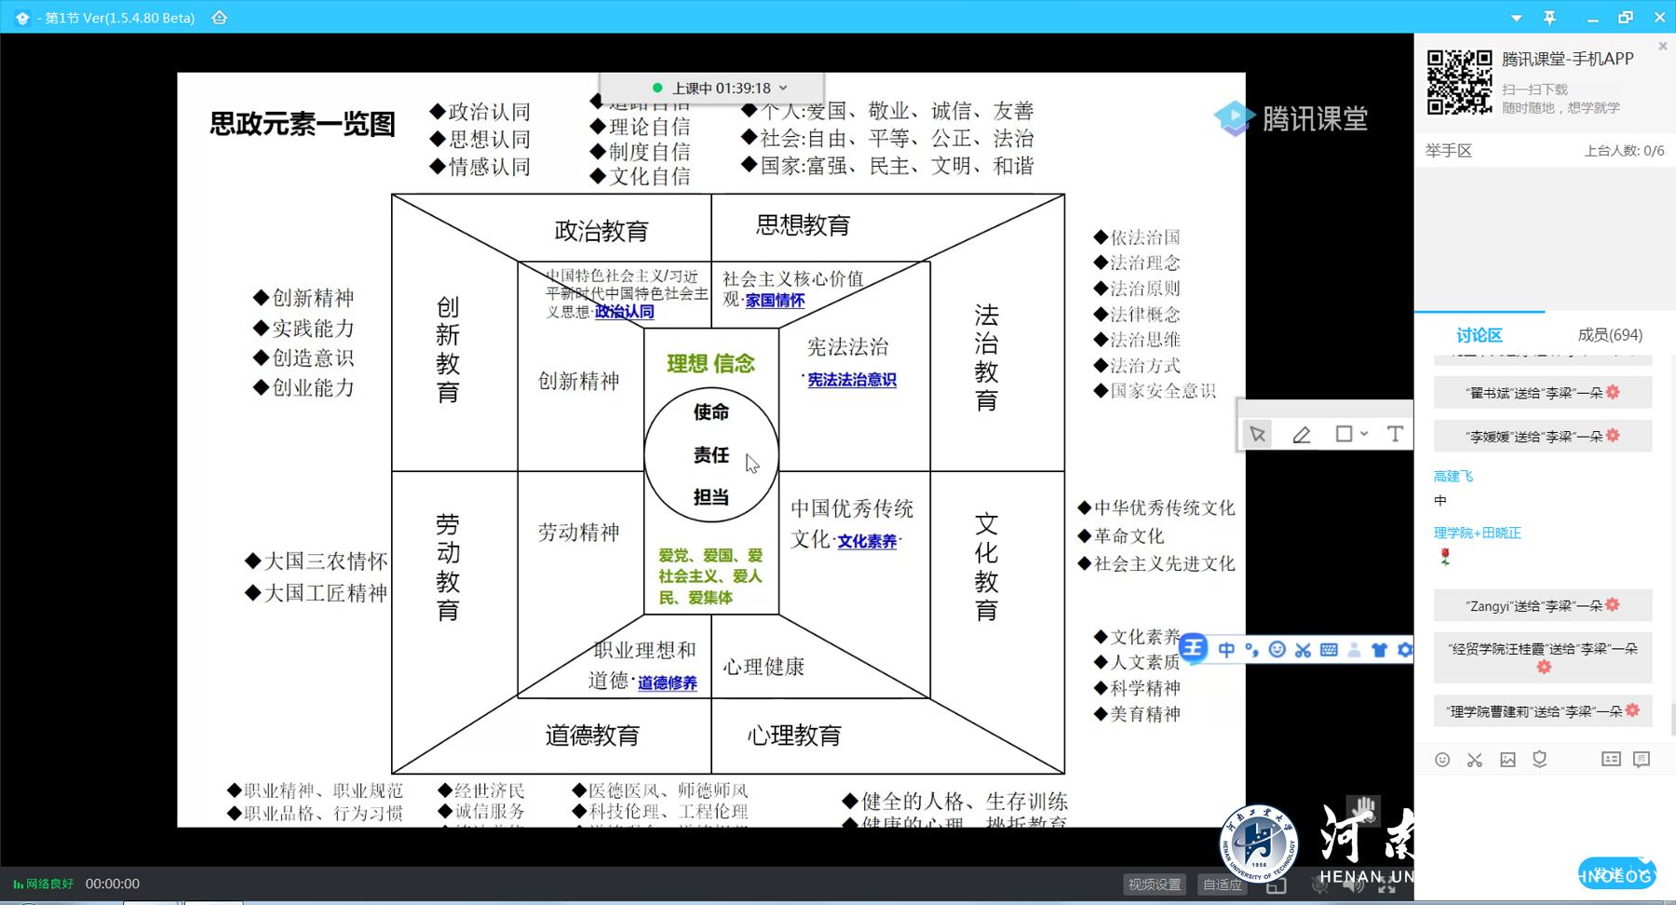Switch to the 成员(694) tab
The width and height of the screenshot is (1676, 905).
1610,335
